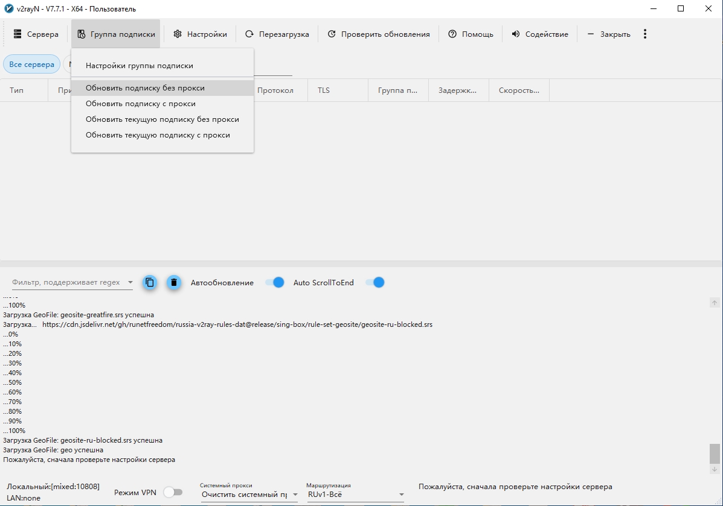Expand the Системный прокси dropdown
Image resolution: width=723 pixels, height=506 pixels.
(295, 495)
